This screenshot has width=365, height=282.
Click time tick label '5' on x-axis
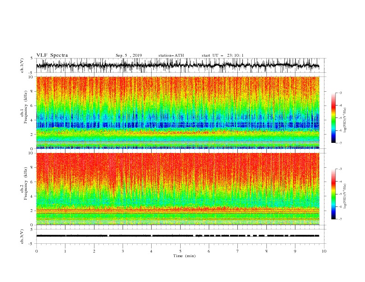tap(180, 251)
